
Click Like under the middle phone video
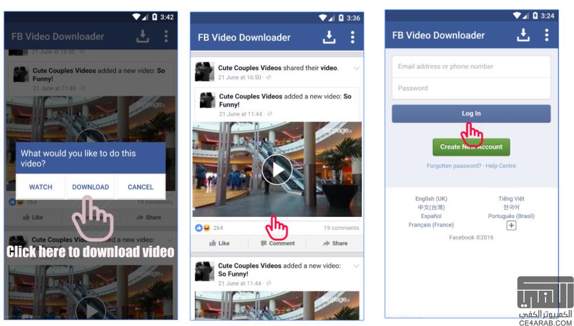(219, 244)
